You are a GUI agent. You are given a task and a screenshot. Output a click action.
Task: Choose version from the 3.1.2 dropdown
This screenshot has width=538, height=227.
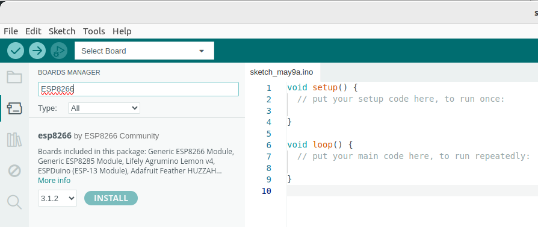[57, 198]
